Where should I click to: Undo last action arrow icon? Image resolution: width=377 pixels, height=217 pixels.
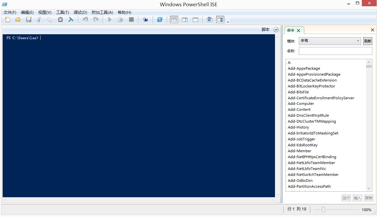(x=86, y=20)
